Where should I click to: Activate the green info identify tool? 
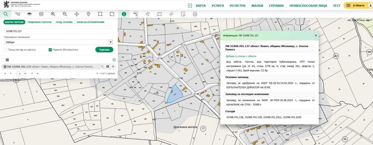(124, 14)
